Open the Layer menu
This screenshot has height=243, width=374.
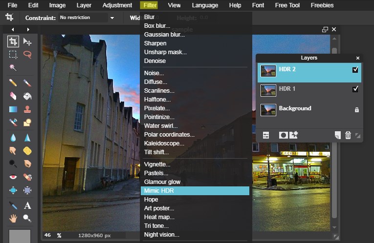coord(84,5)
